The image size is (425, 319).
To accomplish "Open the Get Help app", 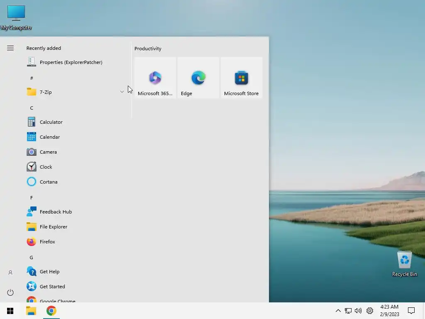I will [x=75, y=272].
